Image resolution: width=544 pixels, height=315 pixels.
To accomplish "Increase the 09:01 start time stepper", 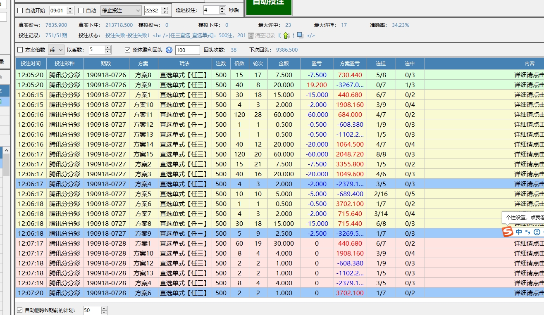I will (x=70, y=8).
